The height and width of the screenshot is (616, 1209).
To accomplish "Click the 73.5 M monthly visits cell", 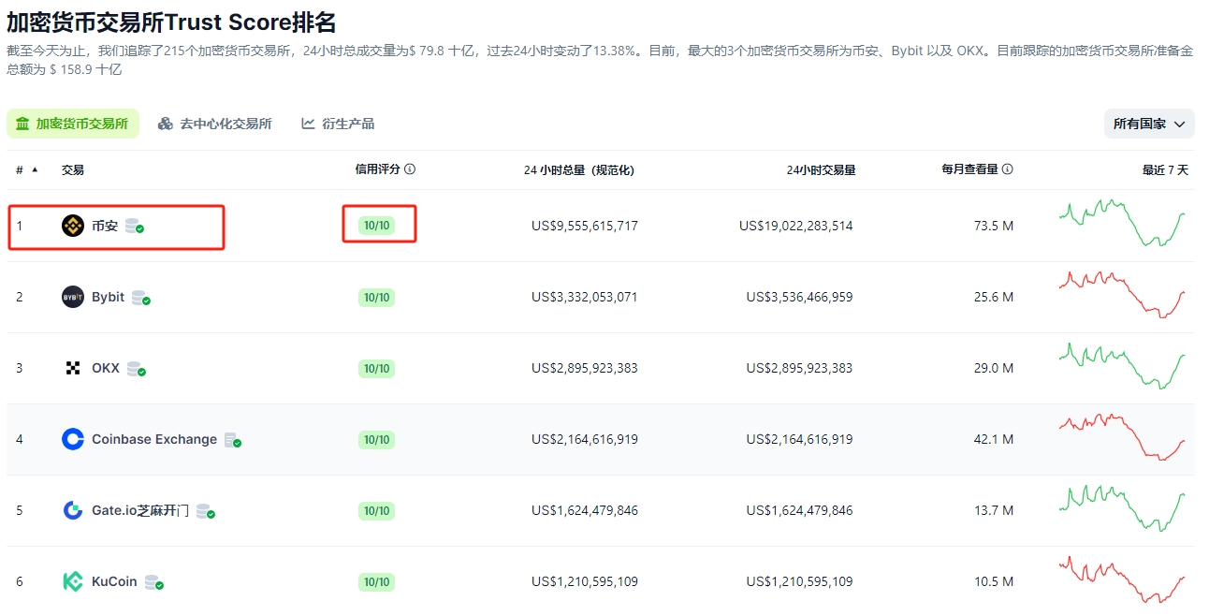I will 994,226.
